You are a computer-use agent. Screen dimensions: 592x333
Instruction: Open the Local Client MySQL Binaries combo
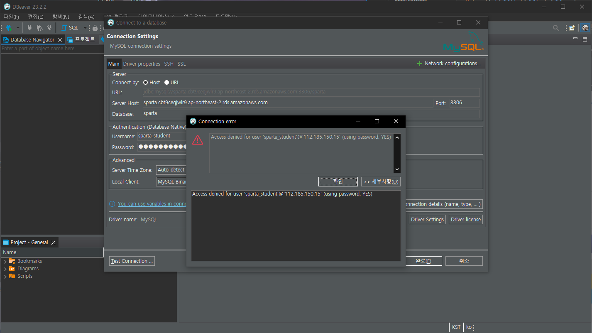[171, 182]
